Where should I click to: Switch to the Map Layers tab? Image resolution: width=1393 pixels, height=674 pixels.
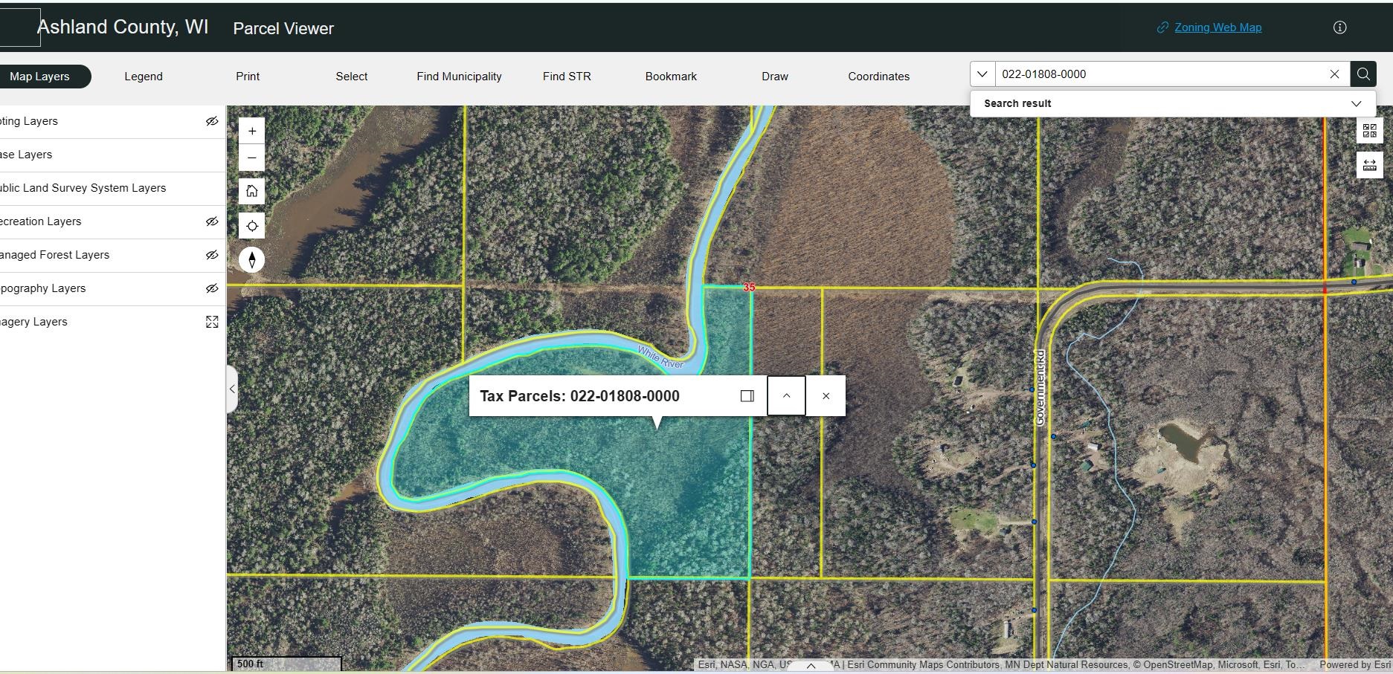click(39, 76)
